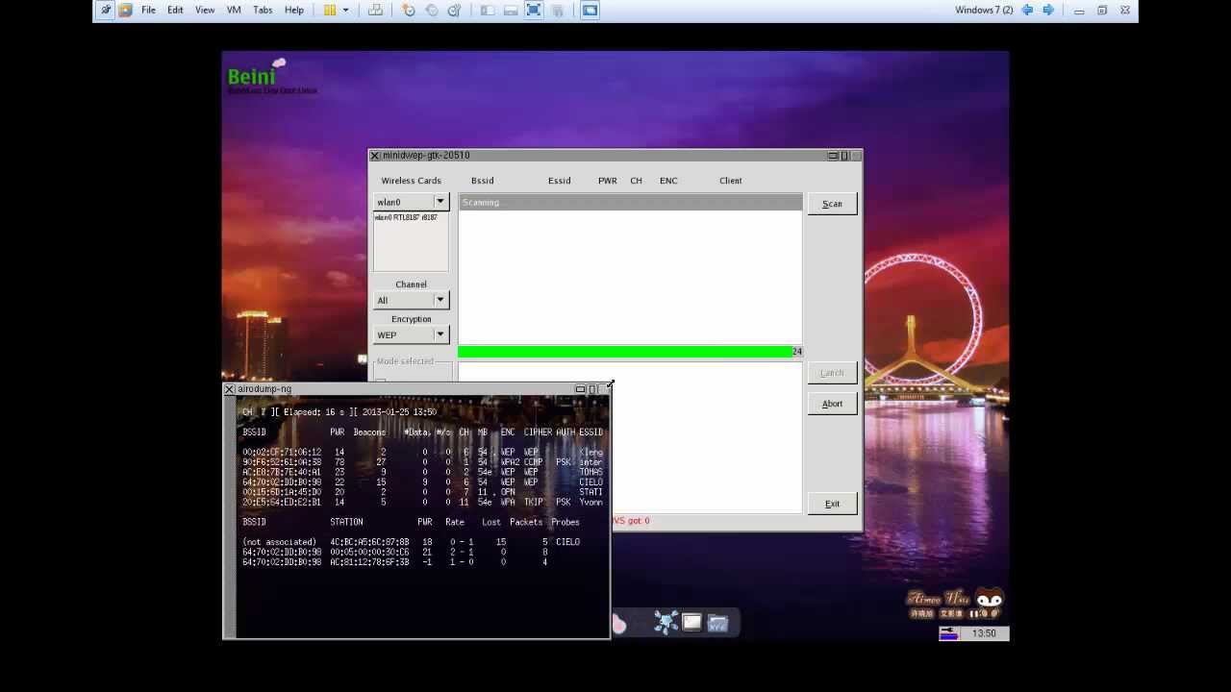Open the Tabs menu

point(263,10)
